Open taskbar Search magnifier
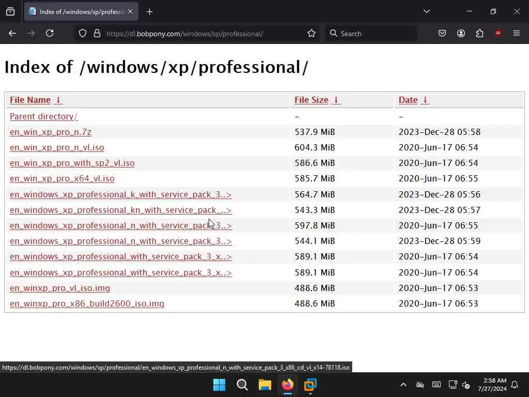Viewport: 529px width, 397px height. [x=242, y=385]
